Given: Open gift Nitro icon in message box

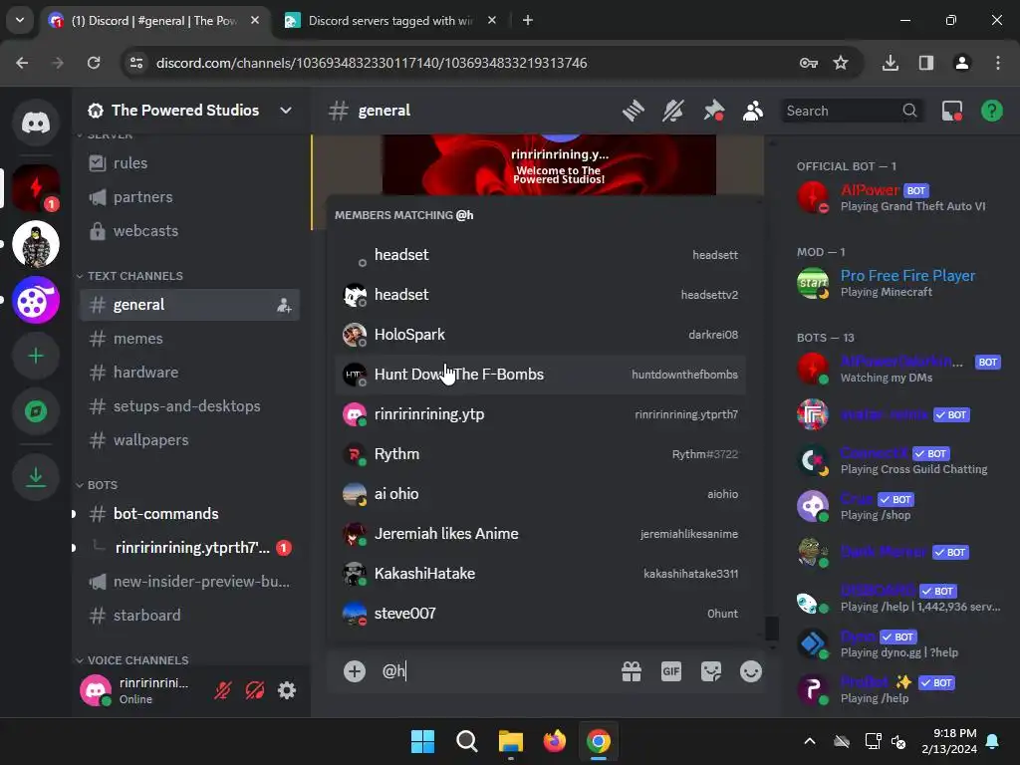Looking at the screenshot, I should [x=631, y=670].
